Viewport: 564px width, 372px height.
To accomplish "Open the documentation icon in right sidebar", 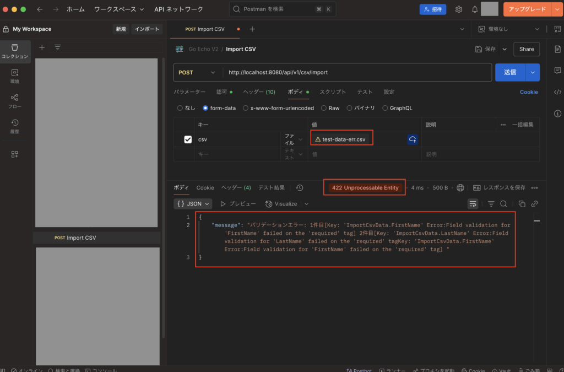I will tap(557, 49).
